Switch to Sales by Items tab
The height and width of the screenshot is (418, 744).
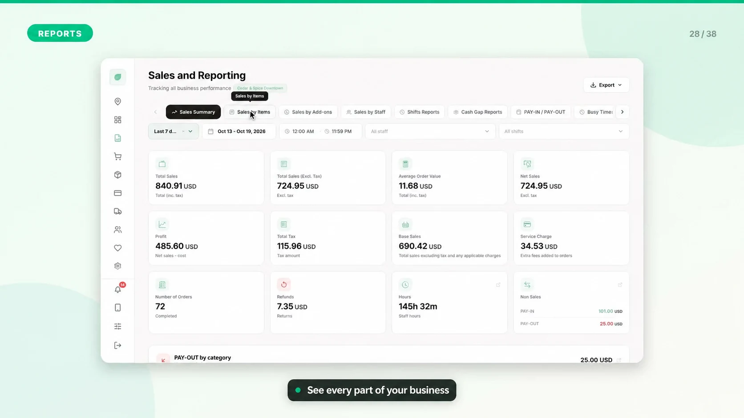pyautogui.click(x=250, y=112)
